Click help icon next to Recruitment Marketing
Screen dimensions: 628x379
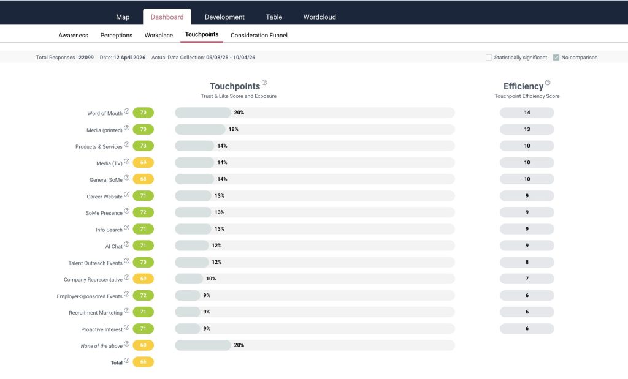[127, 311]
